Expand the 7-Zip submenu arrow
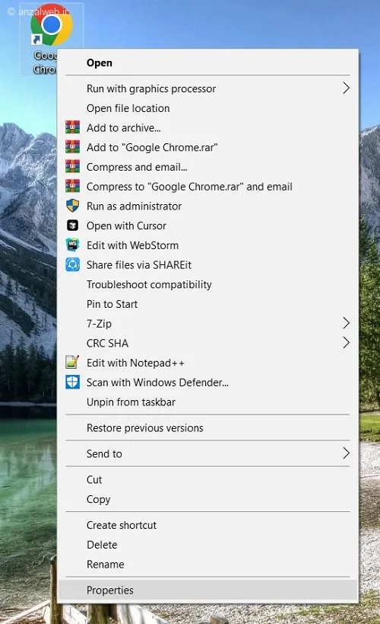380x624 pixels. 346,323
